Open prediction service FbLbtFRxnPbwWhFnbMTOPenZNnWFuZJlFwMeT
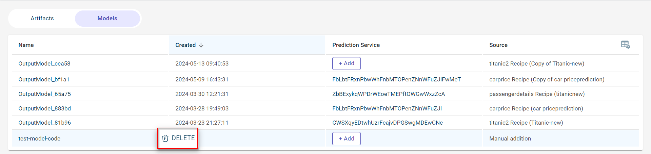651x154 pixels. tap(396, 79)
